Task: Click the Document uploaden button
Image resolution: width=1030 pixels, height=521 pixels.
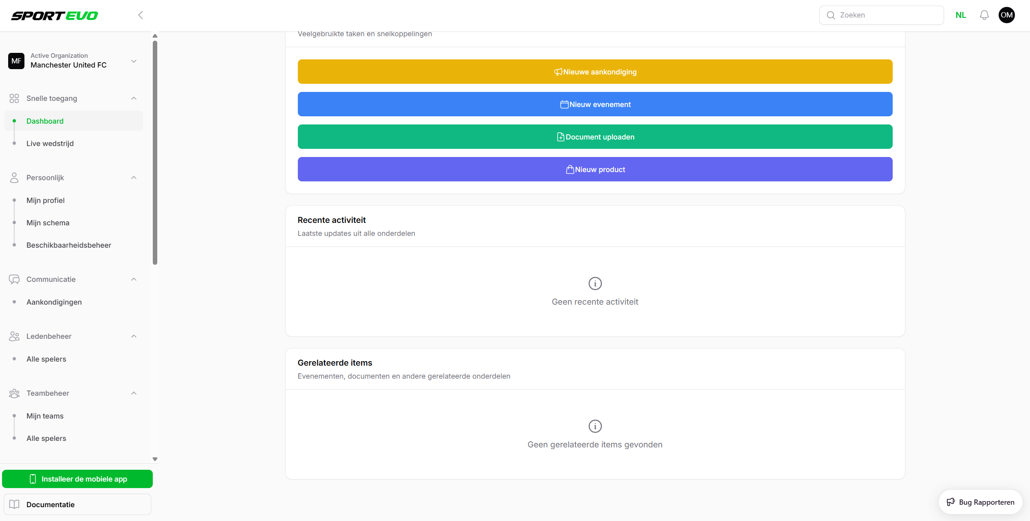Action: [x=595, y=137]
